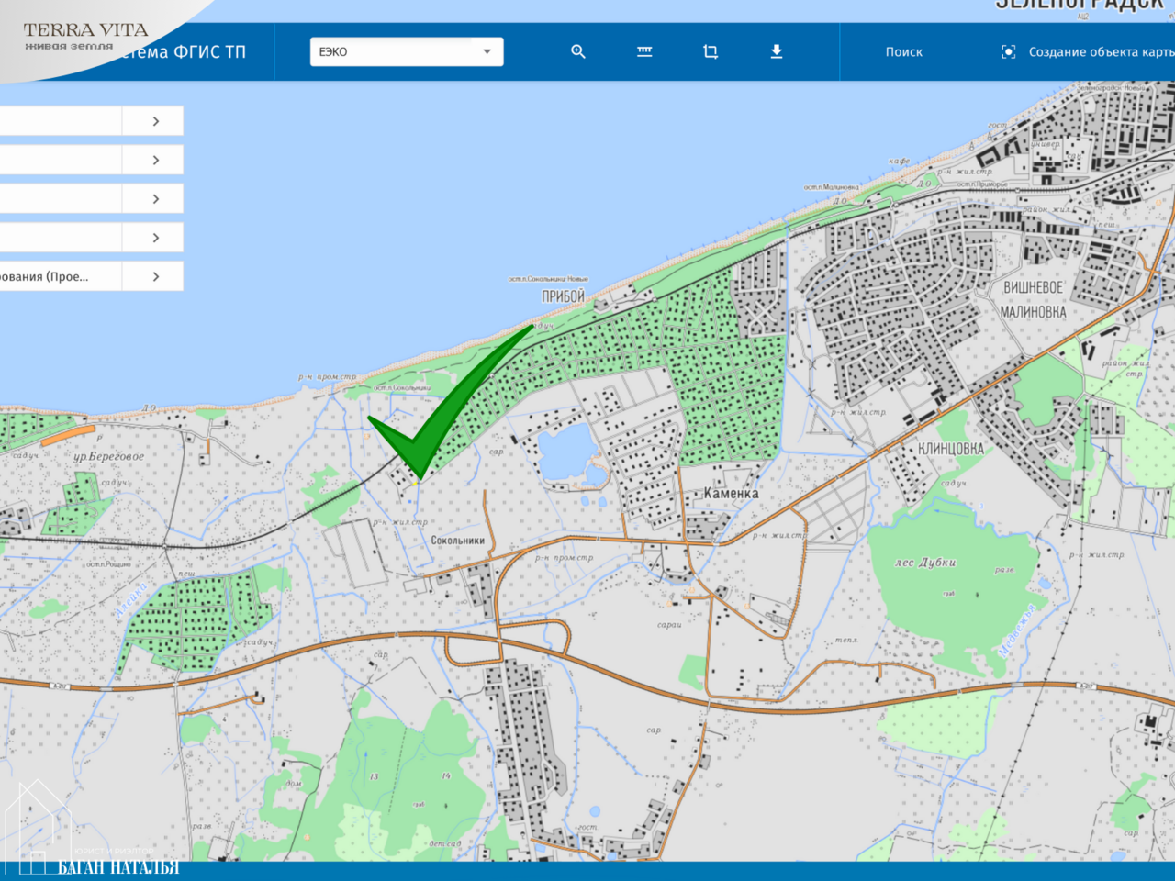Click the download icon in the toolbar
This screenshot has height=881, width=1175.
point(777,51)
